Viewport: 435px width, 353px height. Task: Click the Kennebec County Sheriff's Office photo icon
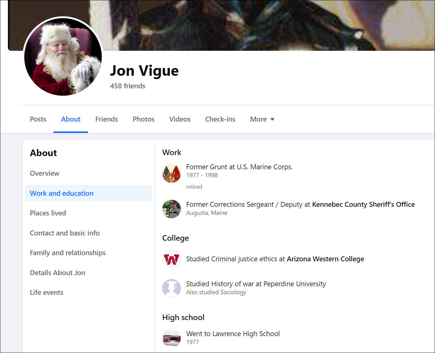click(171, 209)
